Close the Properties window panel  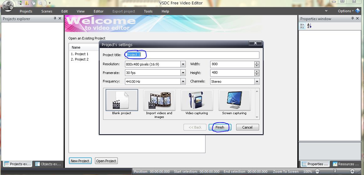click(357, 19)
